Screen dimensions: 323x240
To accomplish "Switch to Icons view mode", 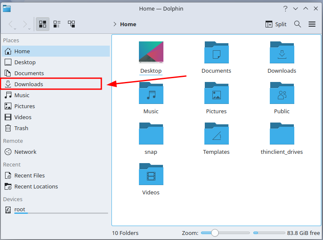I will point(42,24).
